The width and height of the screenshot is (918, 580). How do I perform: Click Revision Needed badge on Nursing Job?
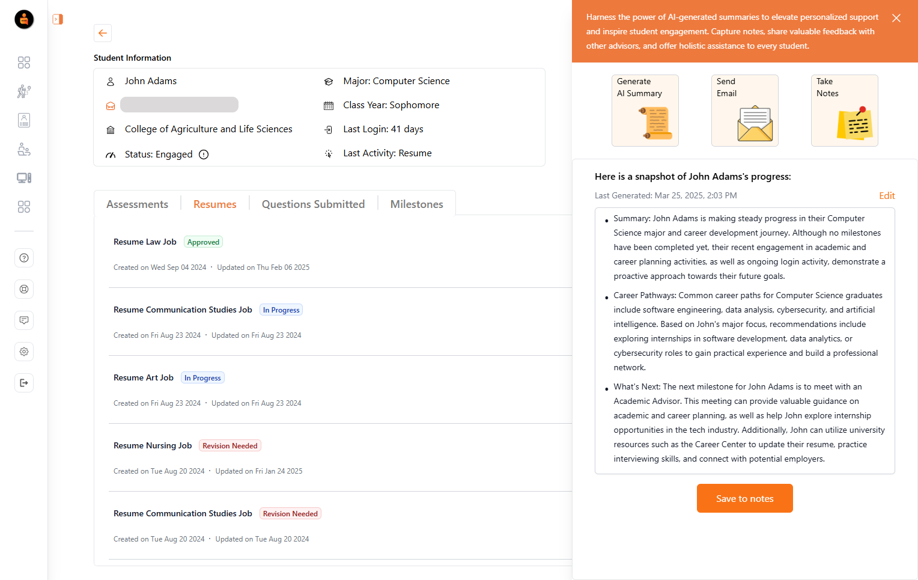(x=230, y=446)
